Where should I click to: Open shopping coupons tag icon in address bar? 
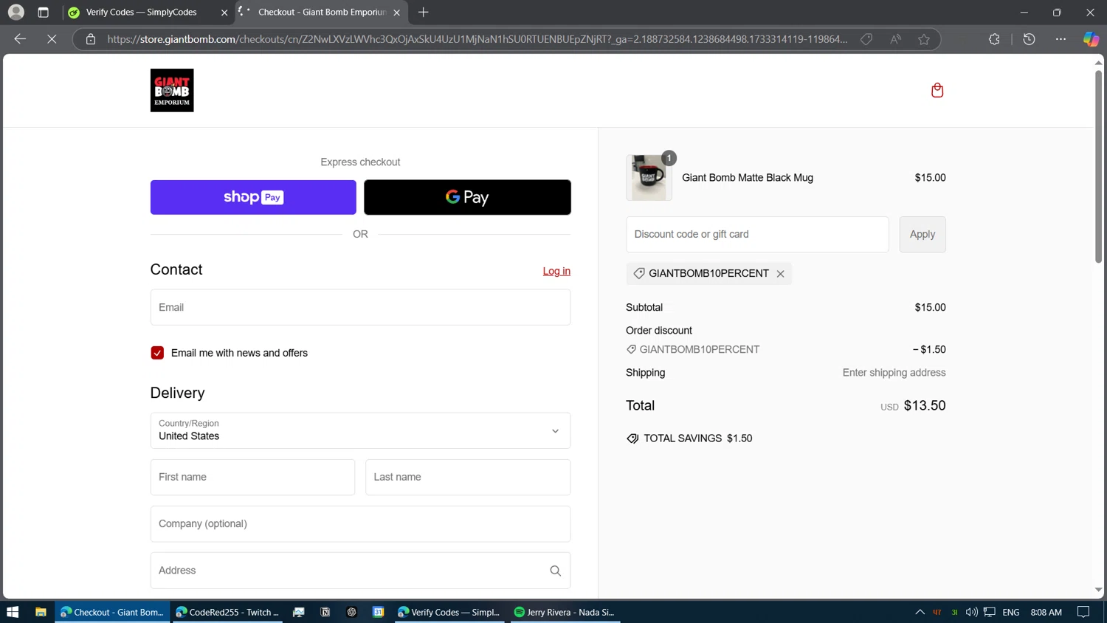click(866, 39)
